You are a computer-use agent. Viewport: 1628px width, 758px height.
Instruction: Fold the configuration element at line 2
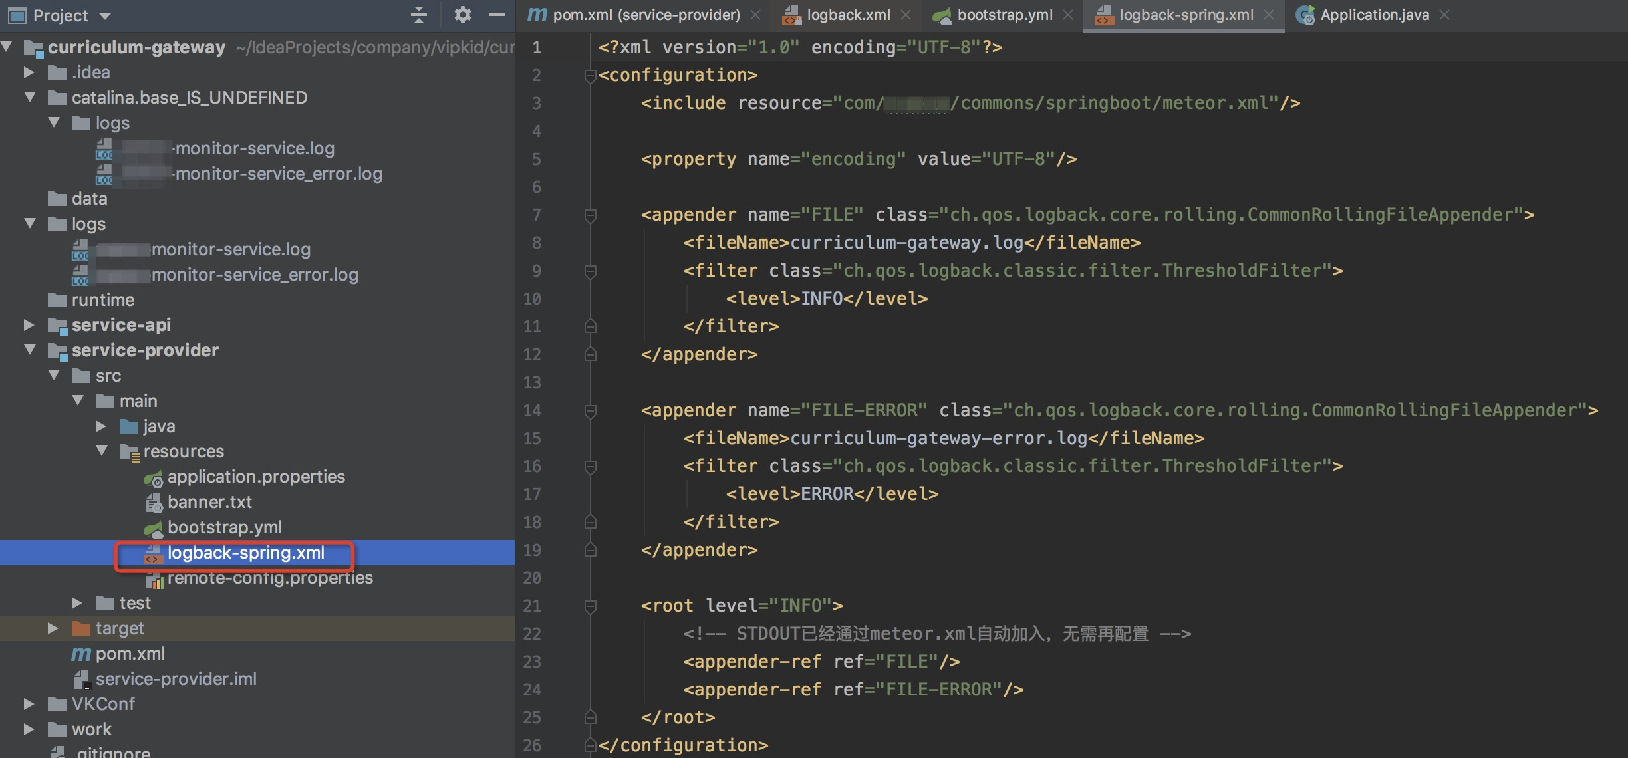tap(590, 75)
